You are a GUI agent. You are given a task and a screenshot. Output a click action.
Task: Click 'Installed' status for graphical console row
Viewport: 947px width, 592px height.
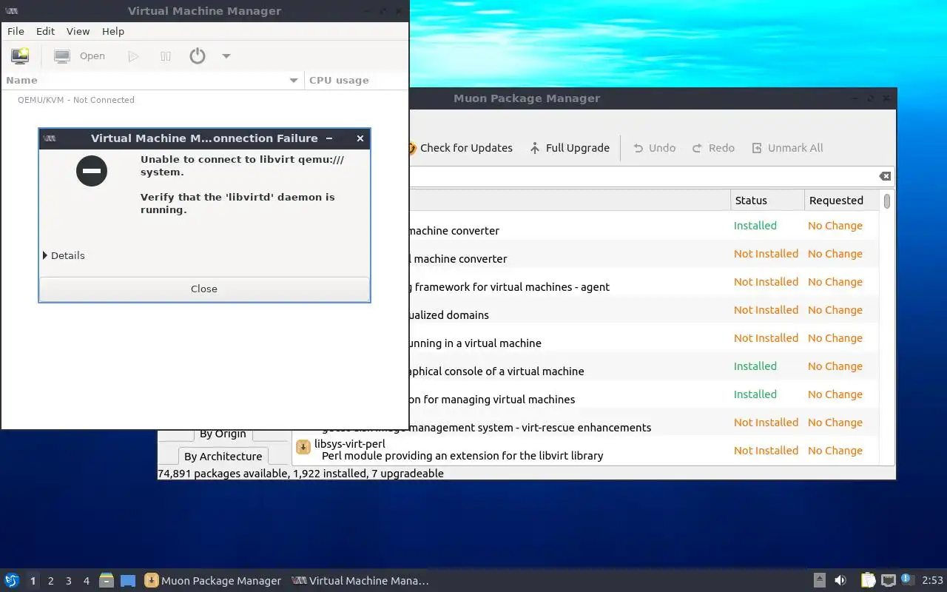pos(755,366)
